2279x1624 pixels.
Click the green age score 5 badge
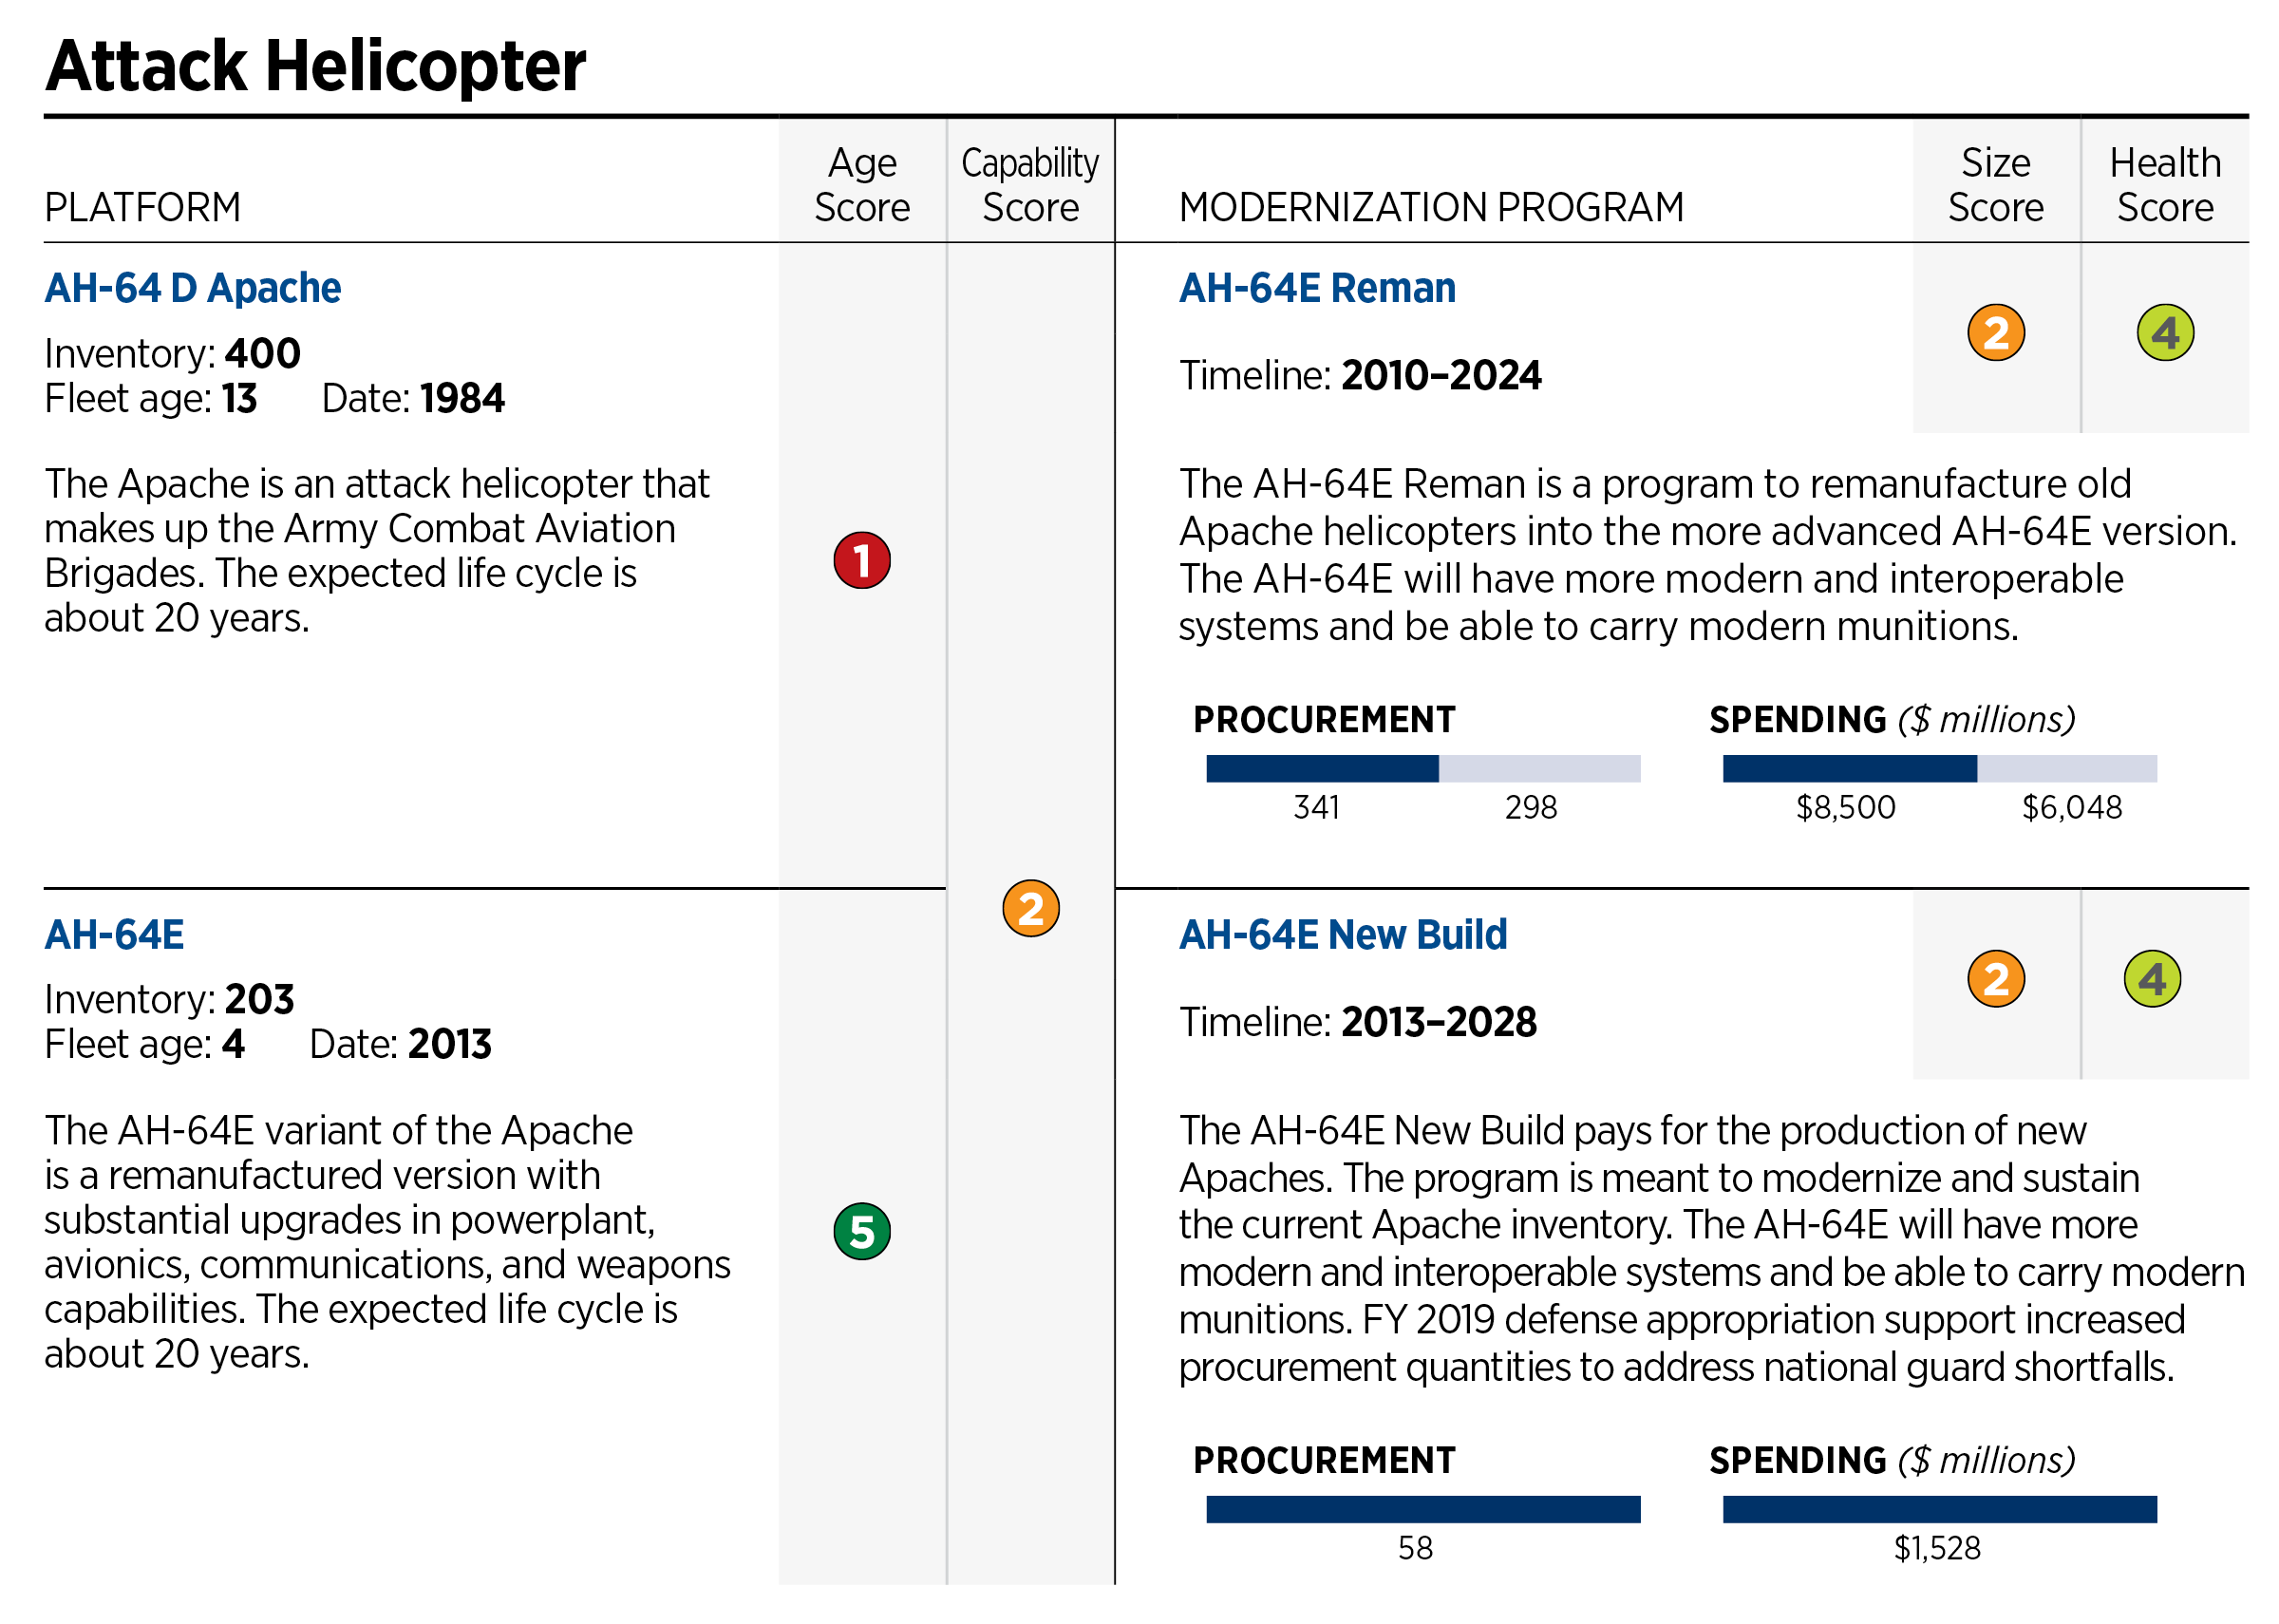pos(861,1231)
